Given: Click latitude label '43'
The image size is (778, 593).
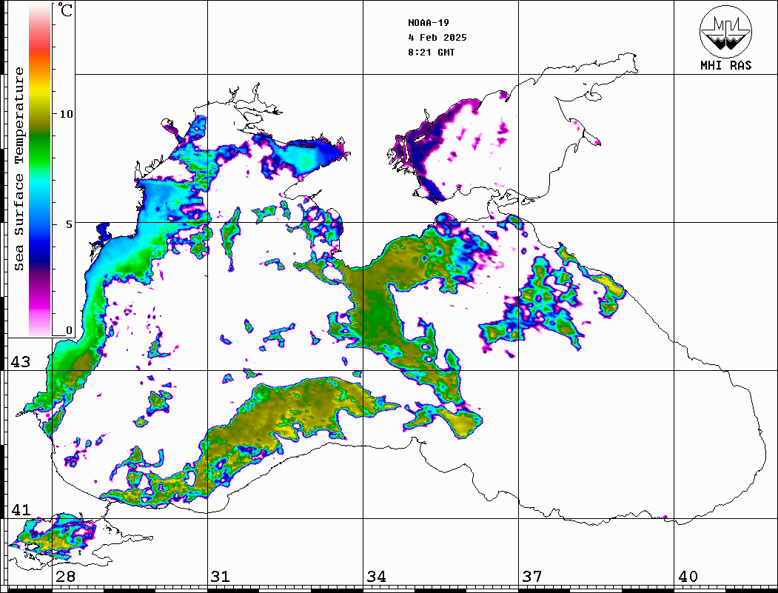Looking at the screenshot, I should (20, 362).
